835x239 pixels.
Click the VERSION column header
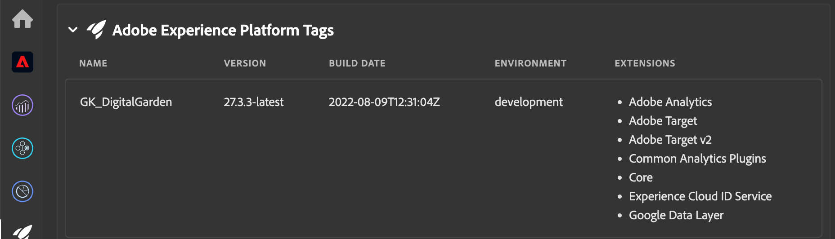tap(245, 63)
